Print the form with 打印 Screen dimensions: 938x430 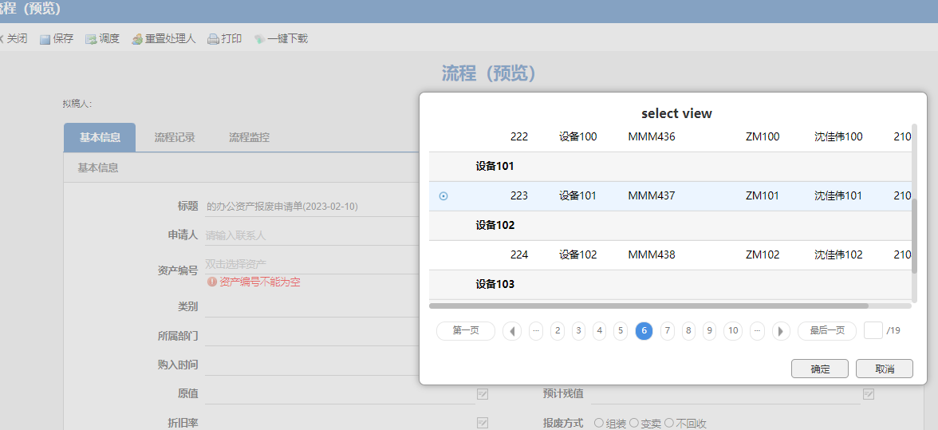(224, 39)
